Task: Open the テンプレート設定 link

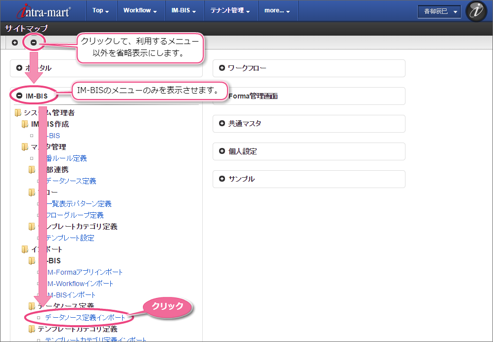Action: [x=70, y=238]
